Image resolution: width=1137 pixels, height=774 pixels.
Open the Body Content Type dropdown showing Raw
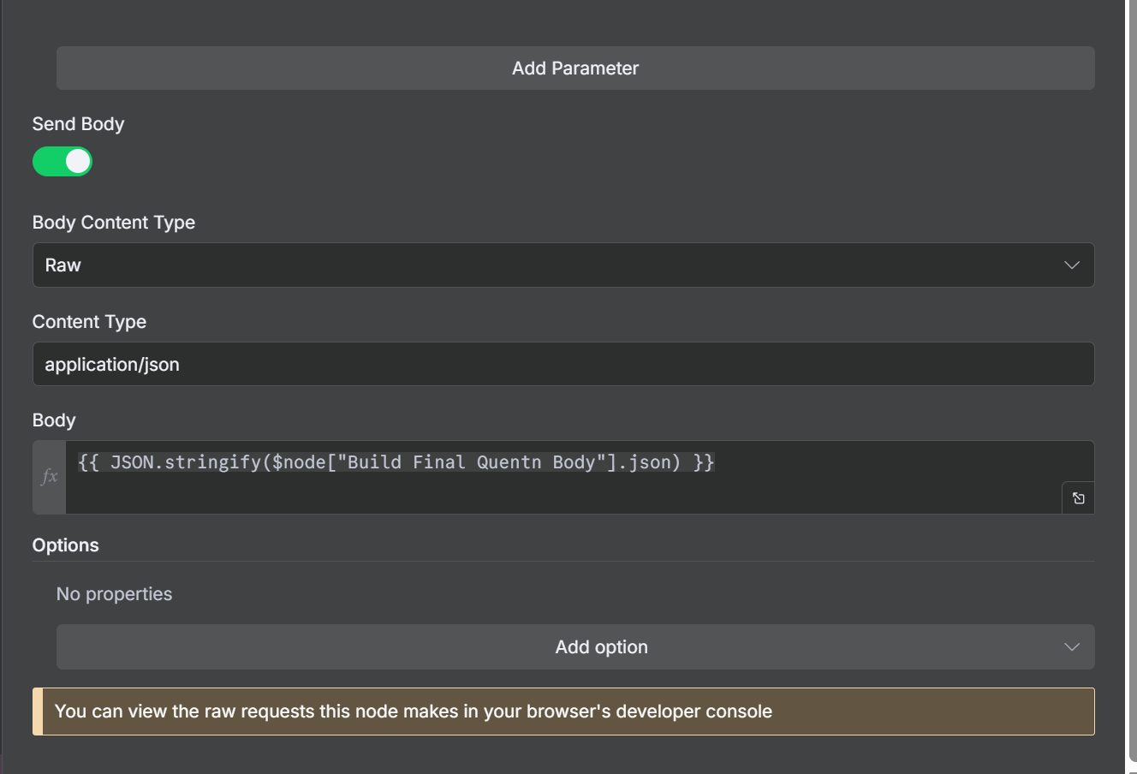548,265
